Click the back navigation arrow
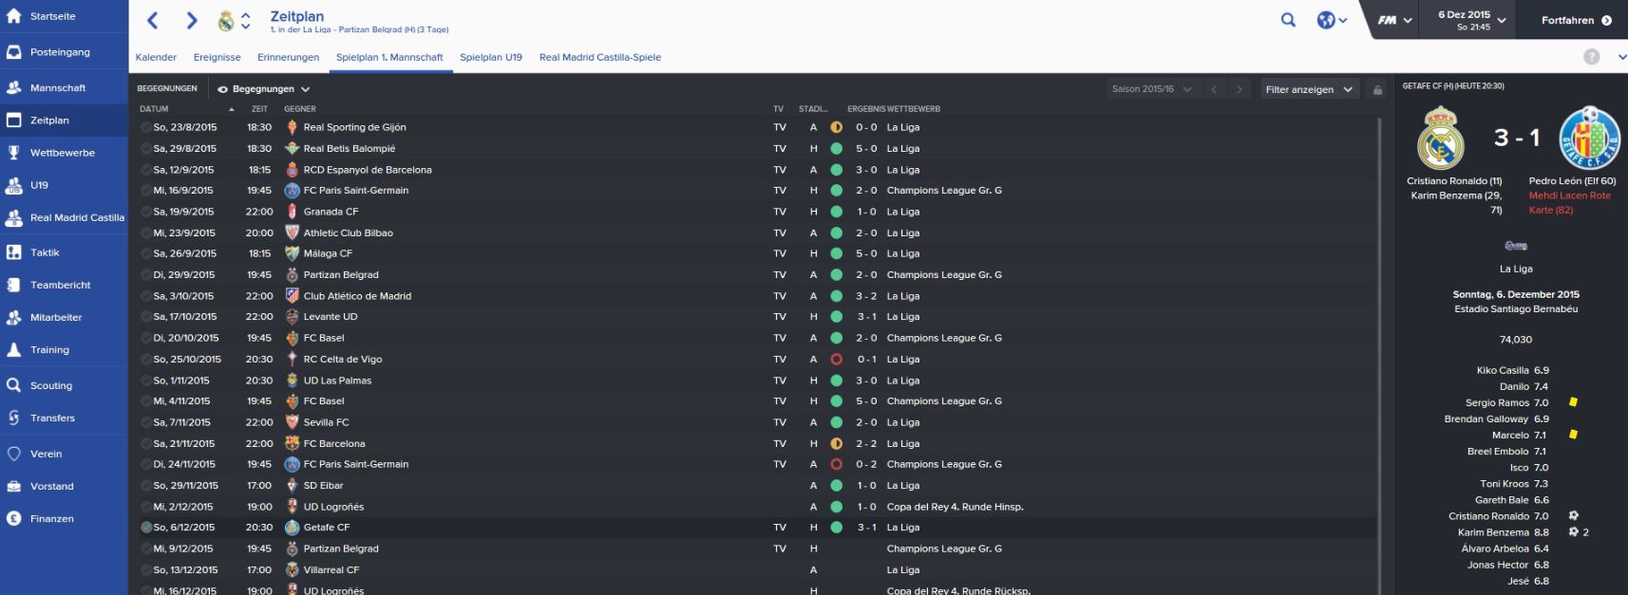The image size is (1628, 595). click(153, 20)
